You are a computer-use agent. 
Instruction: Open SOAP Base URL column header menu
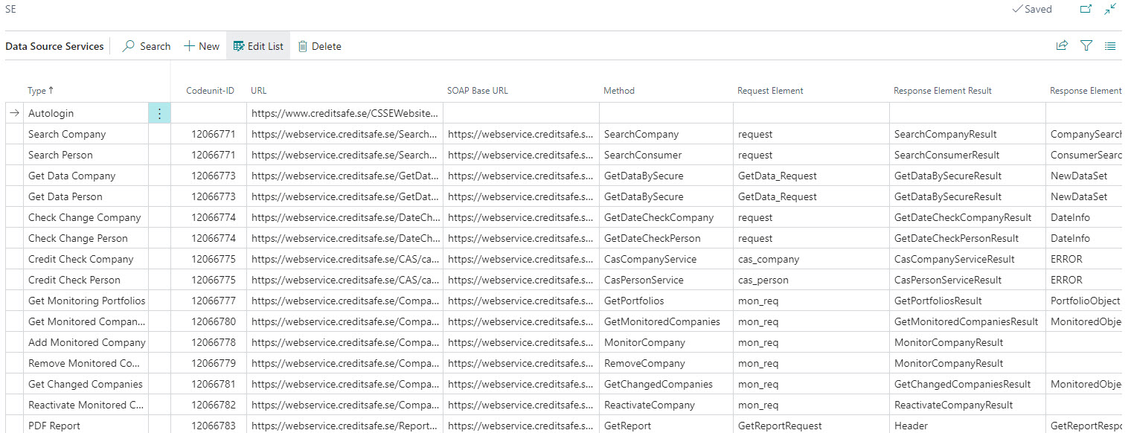(478, 91)
